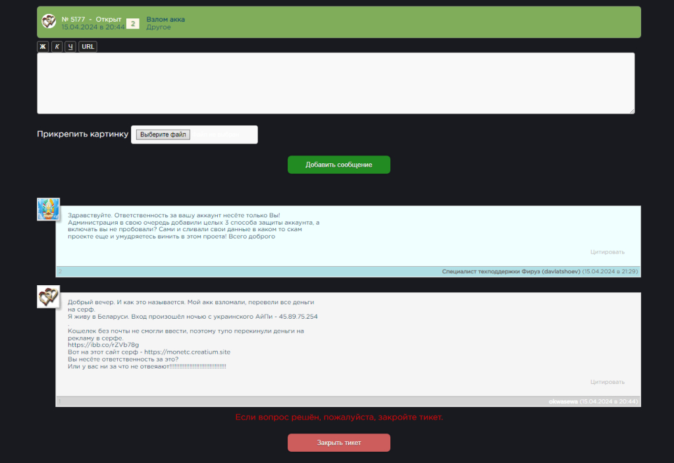The image size is (674, 463).
Task: Click Специалист техподдержки Фируз (davlatshoev) signature
Action: (511, 271)
